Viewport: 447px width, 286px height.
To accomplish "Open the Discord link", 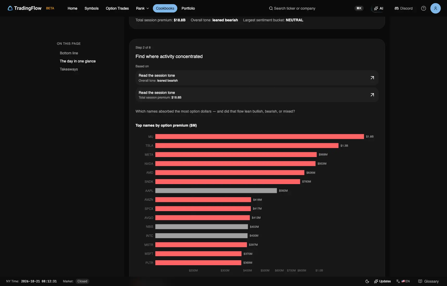I will click(404, 8).
